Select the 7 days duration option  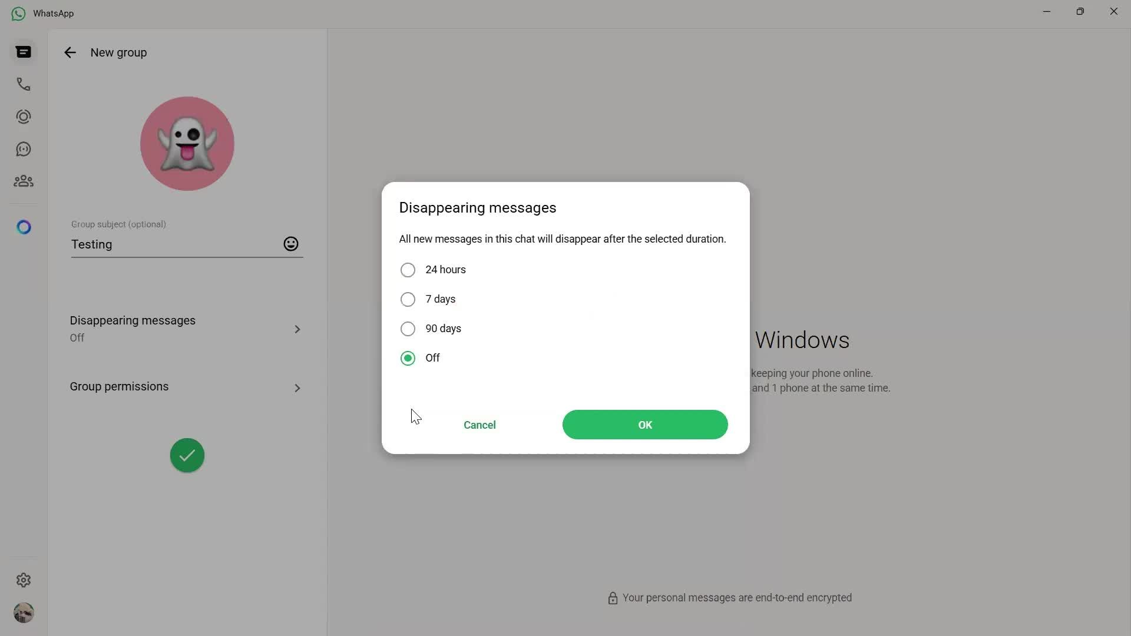[x=408, y=299]
